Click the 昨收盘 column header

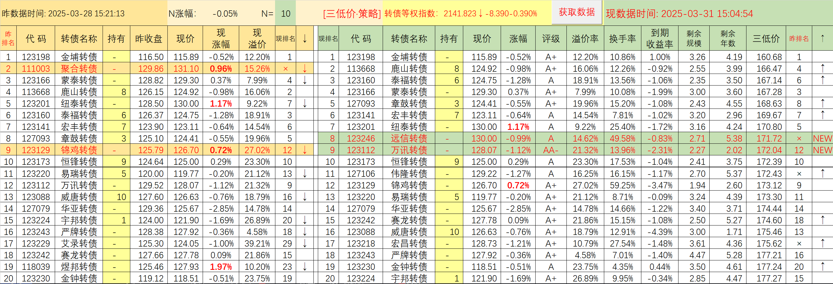[x=149, y=38]
